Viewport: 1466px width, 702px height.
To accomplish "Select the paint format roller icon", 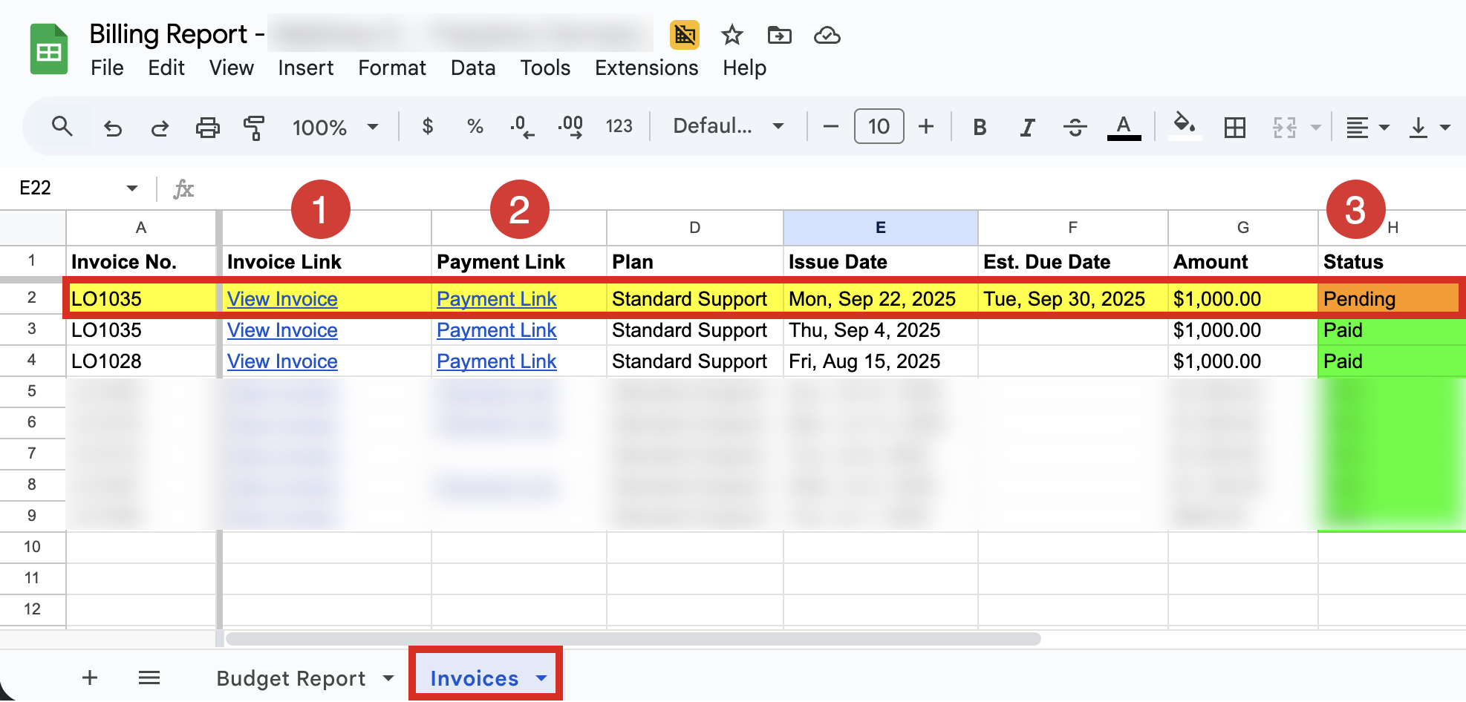I will (x=254, y=128).
